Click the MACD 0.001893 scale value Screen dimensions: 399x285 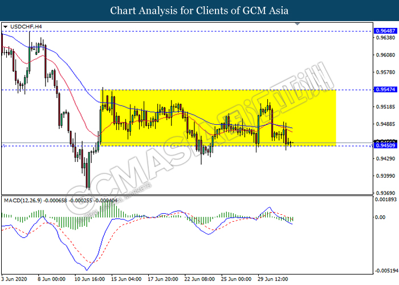pos(386,199)
